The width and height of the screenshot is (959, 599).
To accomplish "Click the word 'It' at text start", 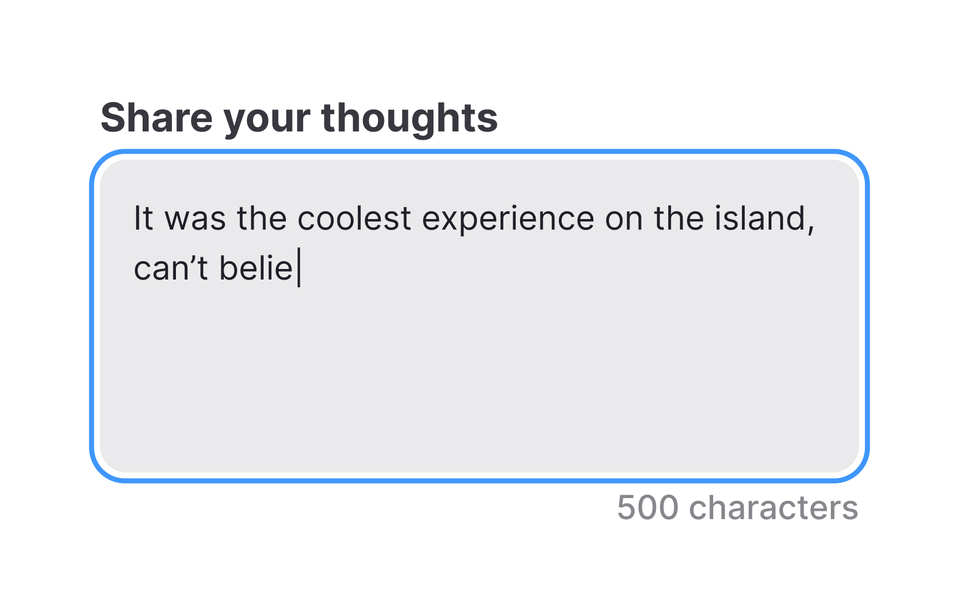I will point(143,219).
